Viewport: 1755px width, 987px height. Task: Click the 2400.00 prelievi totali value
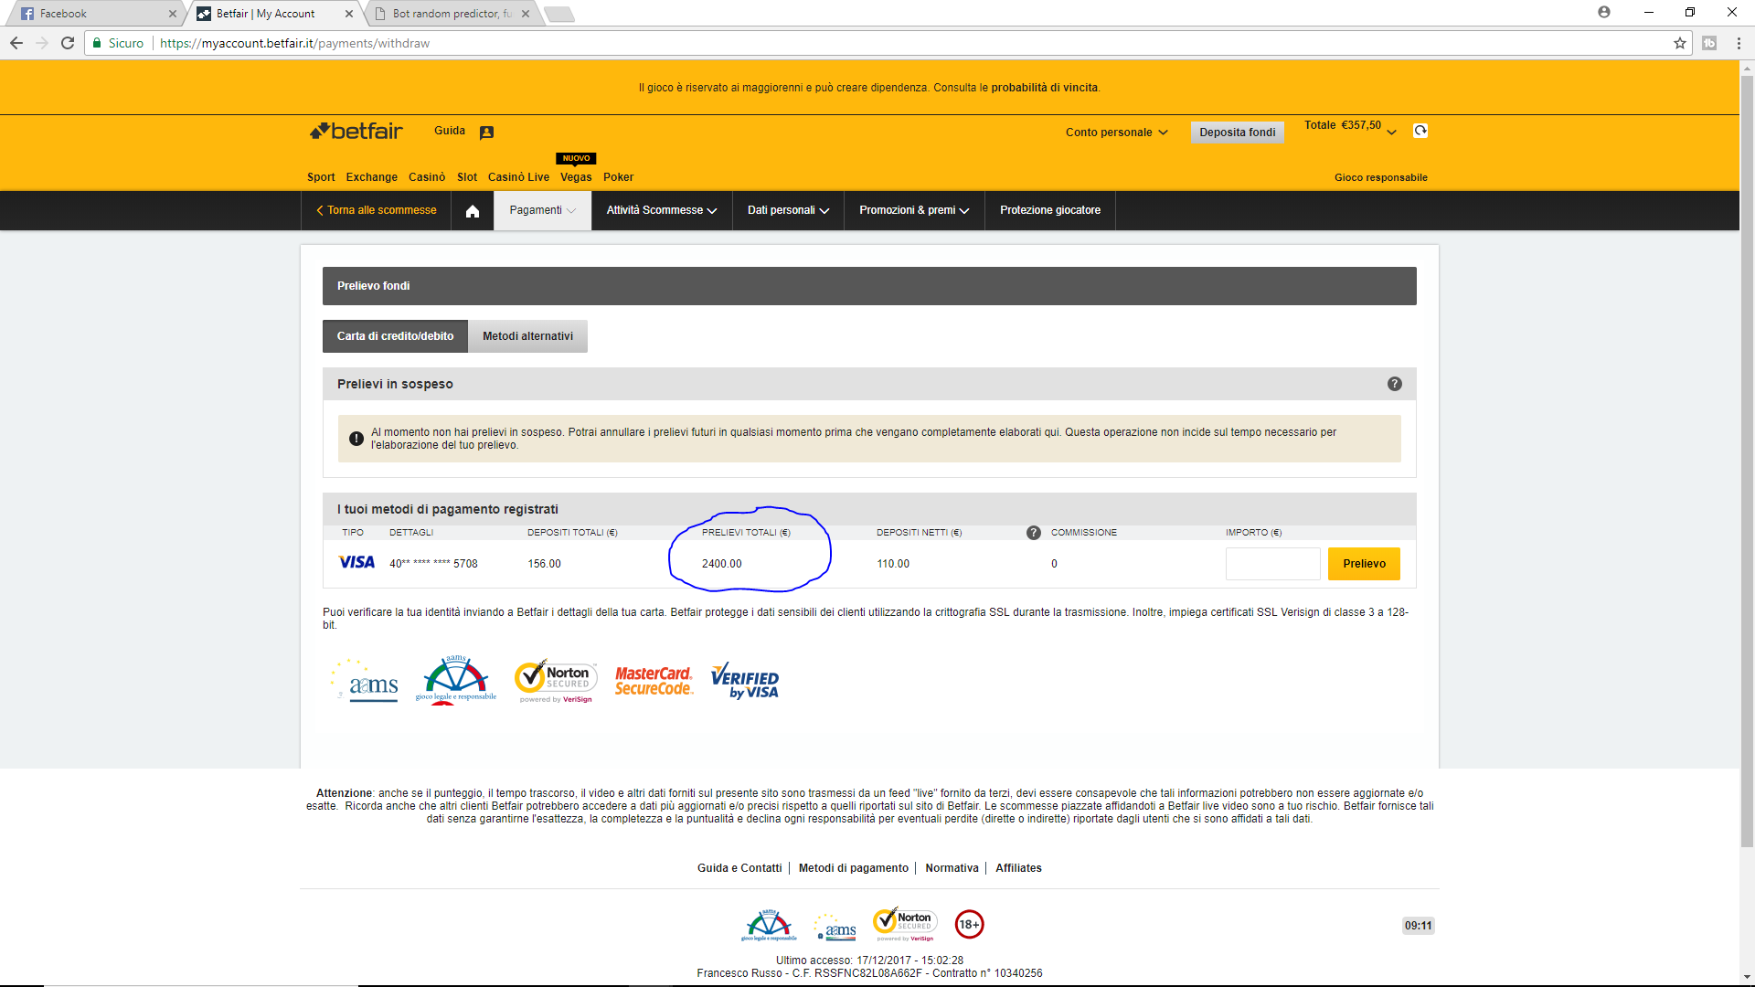point(721,564)
